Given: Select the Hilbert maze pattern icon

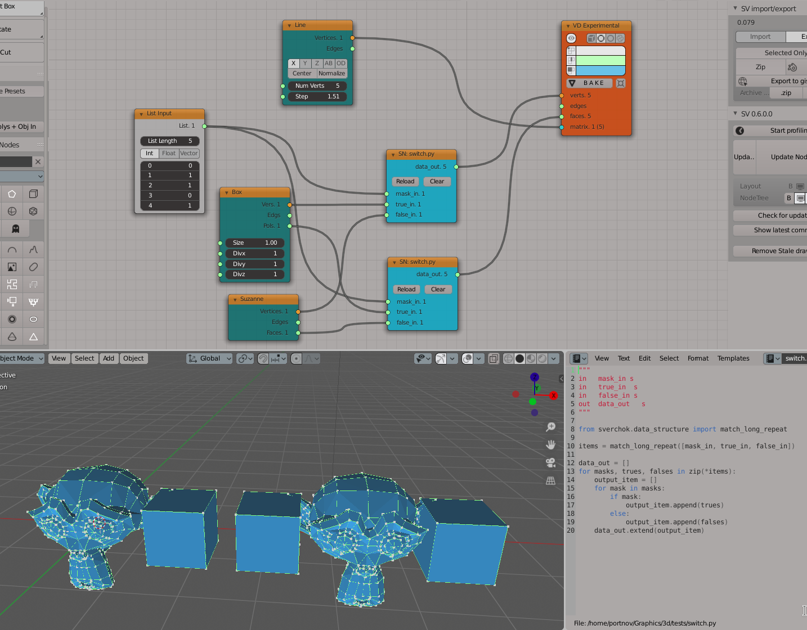Looking at the screenshot, I should pyautogui.click(x=12, y=284).
